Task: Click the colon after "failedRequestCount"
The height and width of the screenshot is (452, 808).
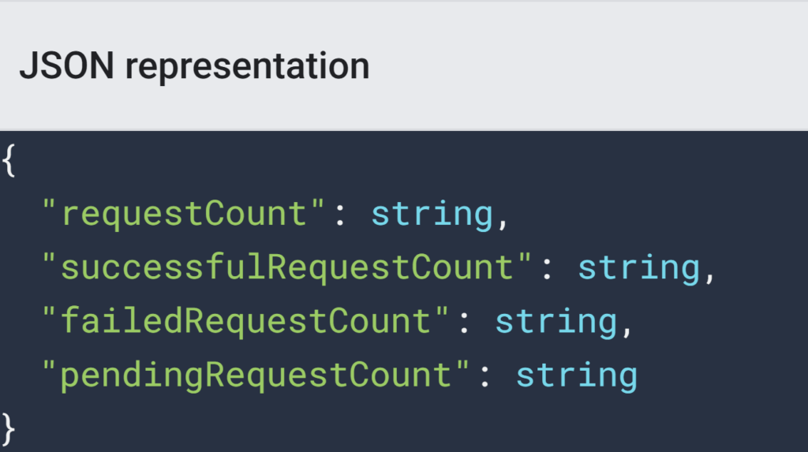Action: pos(464,323)
